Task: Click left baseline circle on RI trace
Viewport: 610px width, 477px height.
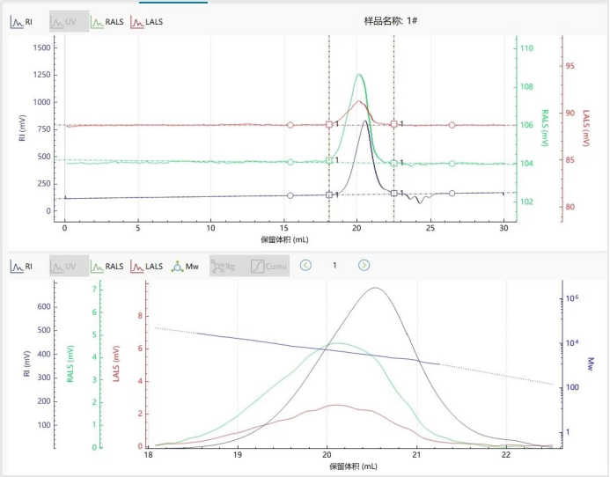Action: (x=290, y=195)
